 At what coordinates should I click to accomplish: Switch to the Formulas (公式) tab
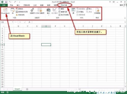coord(35,5)
